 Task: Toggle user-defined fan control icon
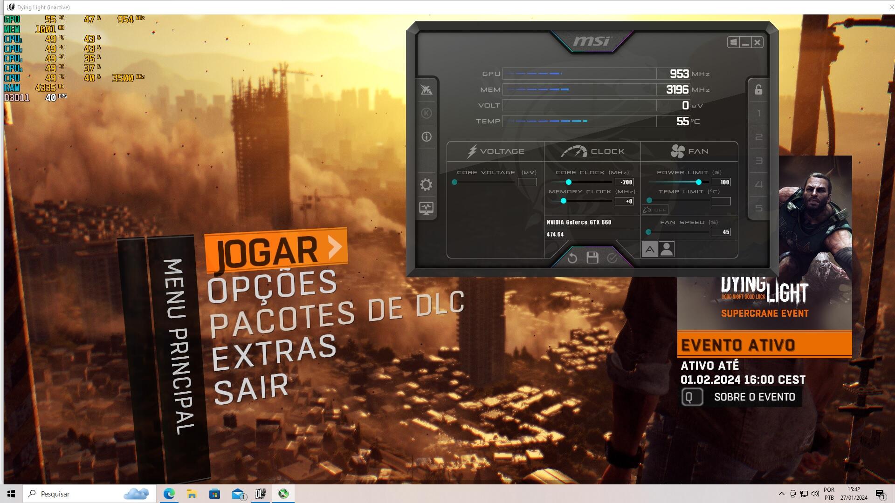pos(667,250)
